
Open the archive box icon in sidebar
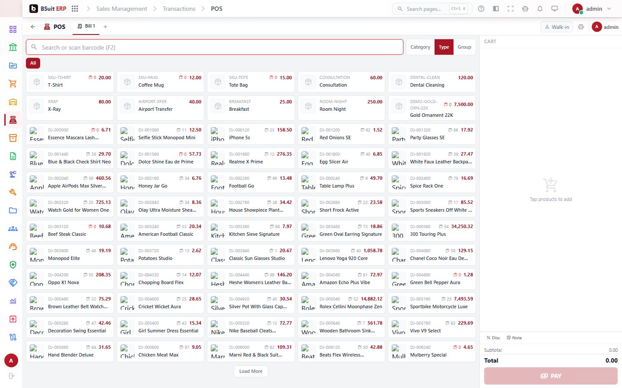[13, 138]
